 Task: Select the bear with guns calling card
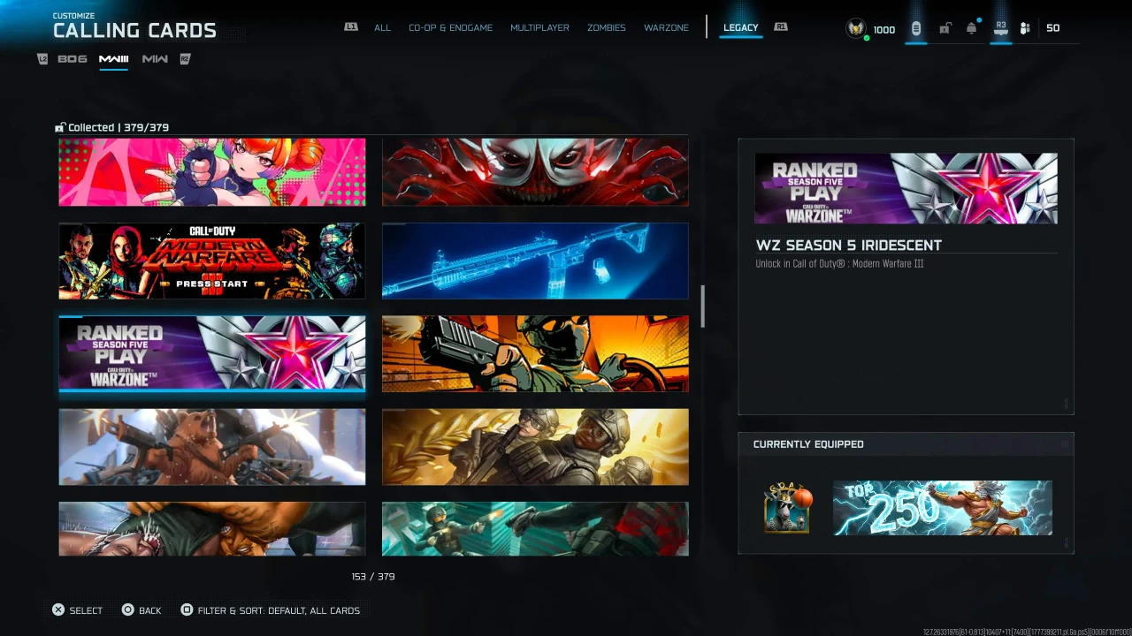coord(212,447)
